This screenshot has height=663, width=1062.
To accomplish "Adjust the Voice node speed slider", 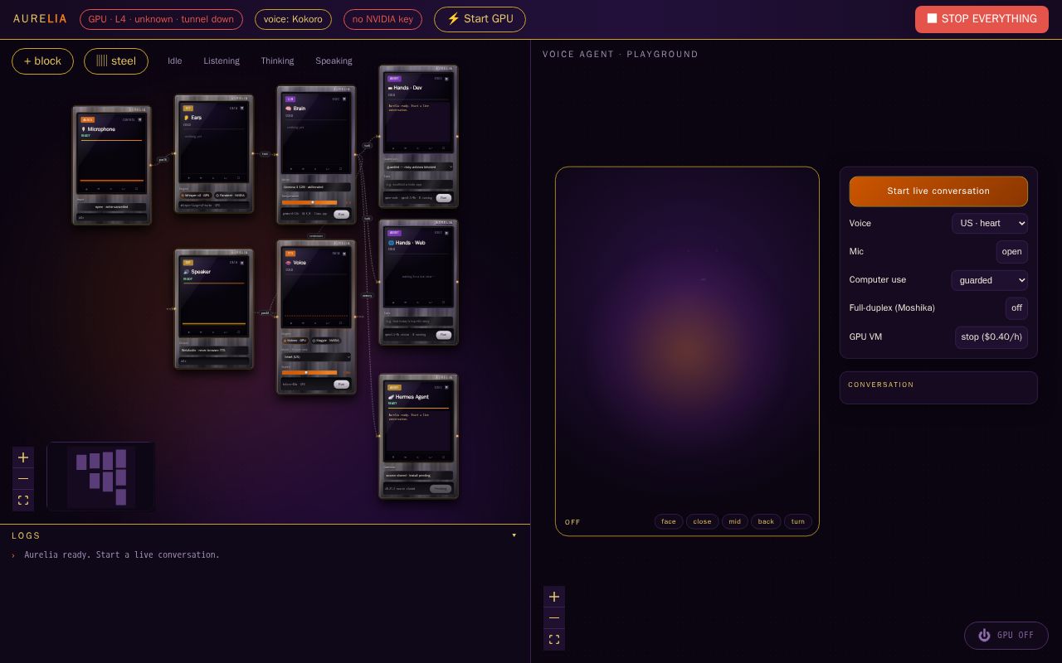I will pos(309,373).
